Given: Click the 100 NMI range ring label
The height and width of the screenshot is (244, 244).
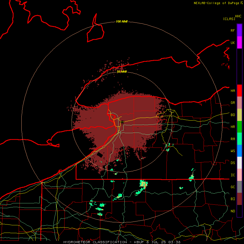Looking at the screenshot, I should 122,21.
